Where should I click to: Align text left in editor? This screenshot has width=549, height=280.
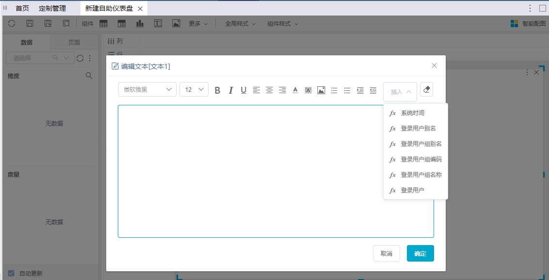click(x=257, y=90)
